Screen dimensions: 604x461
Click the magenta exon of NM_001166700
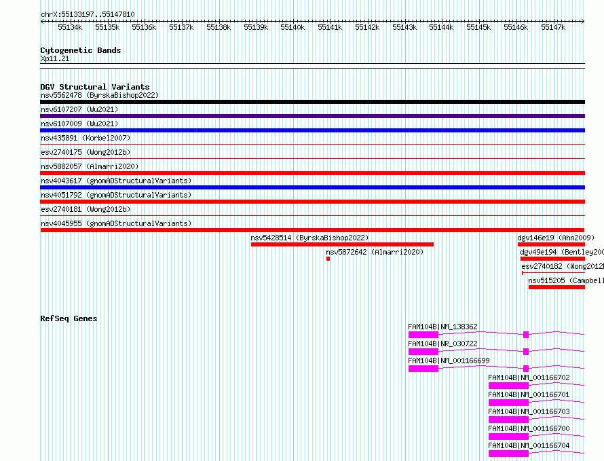point(508,437)
